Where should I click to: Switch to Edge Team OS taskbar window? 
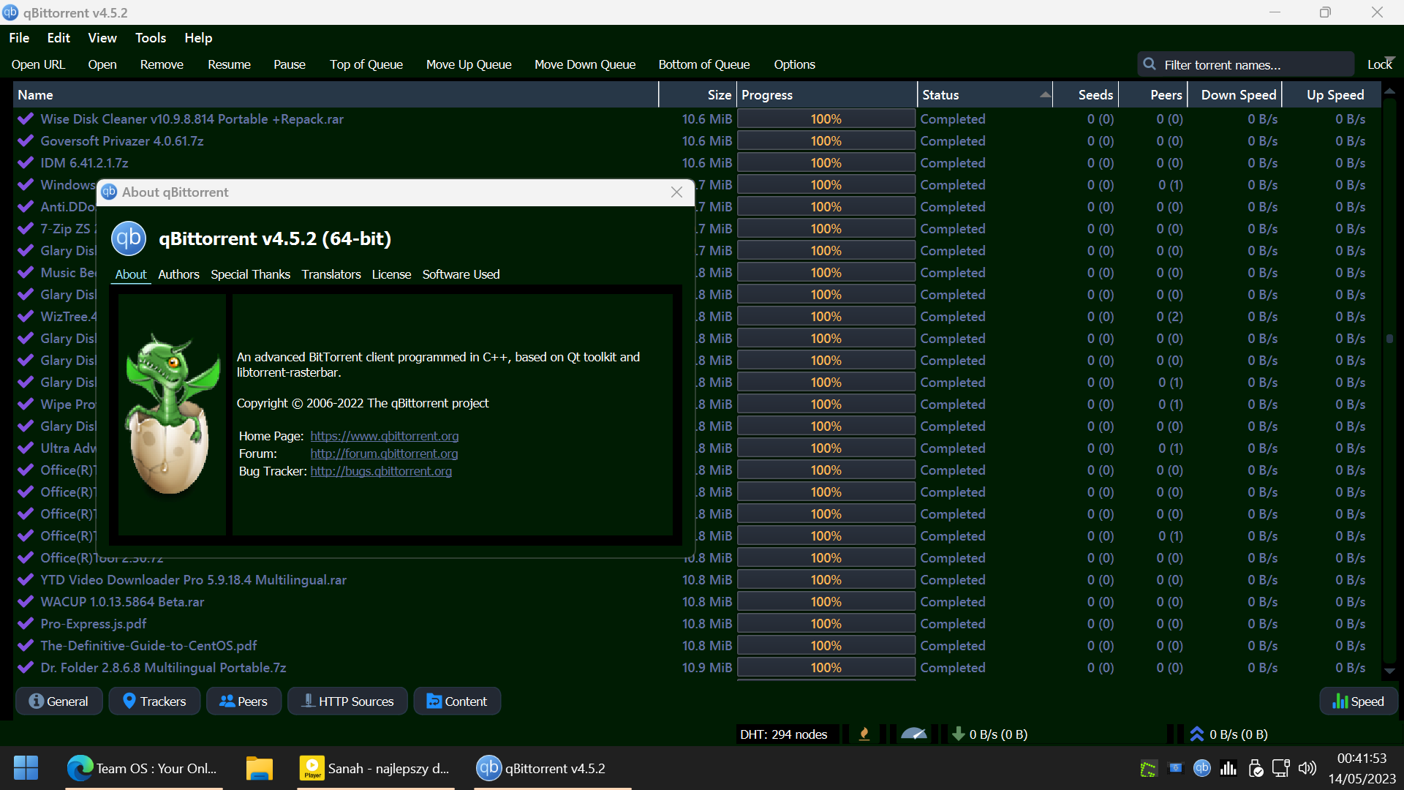(x=143, y=768)
